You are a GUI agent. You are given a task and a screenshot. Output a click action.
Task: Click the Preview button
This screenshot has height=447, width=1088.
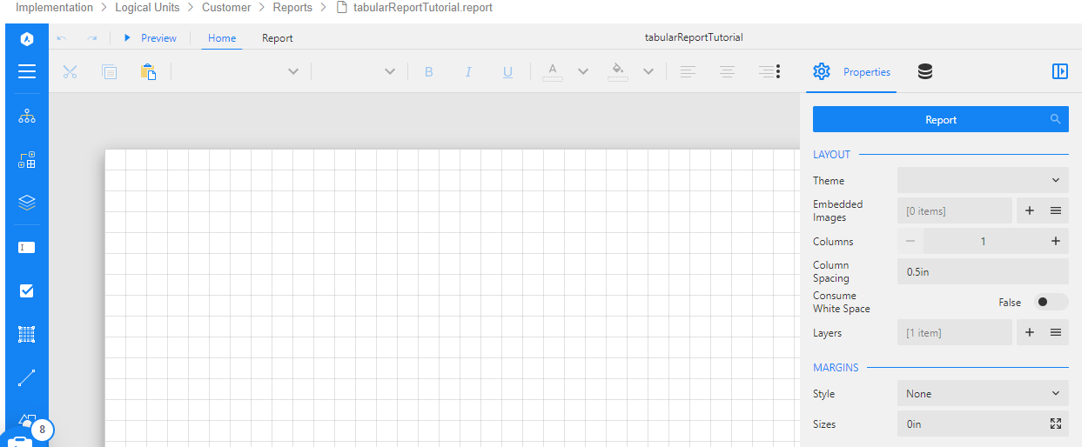coord(150,38)
